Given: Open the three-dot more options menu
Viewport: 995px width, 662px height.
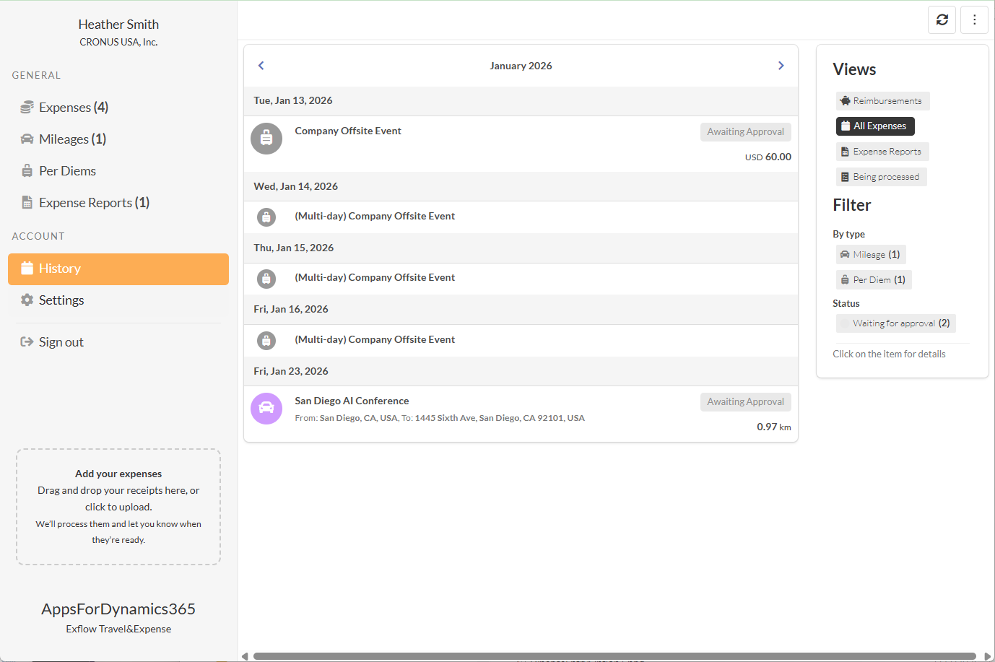Looking at the screenshot, I should 974,20.
